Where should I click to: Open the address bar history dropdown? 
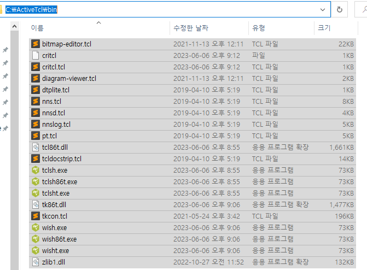pos(323,10)
